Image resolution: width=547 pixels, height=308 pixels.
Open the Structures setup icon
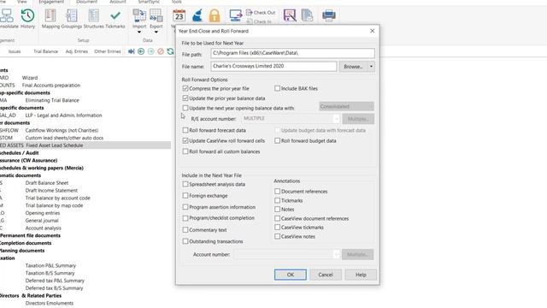(x=93, y=19)
